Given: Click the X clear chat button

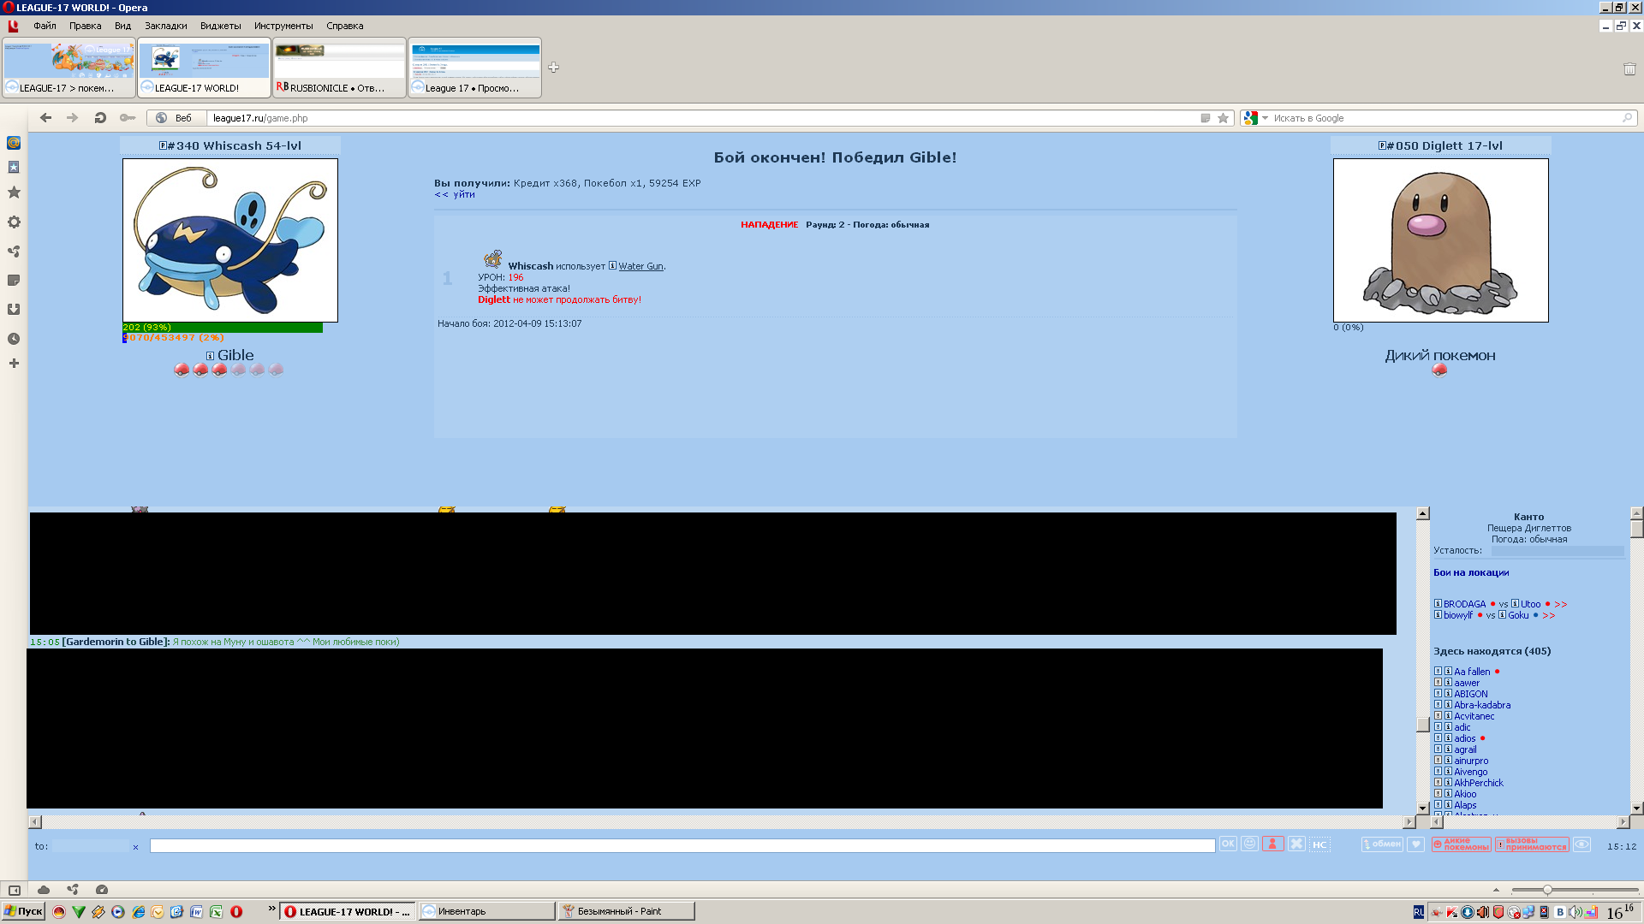Looking at the screenshot, I should coord(1297,844).
